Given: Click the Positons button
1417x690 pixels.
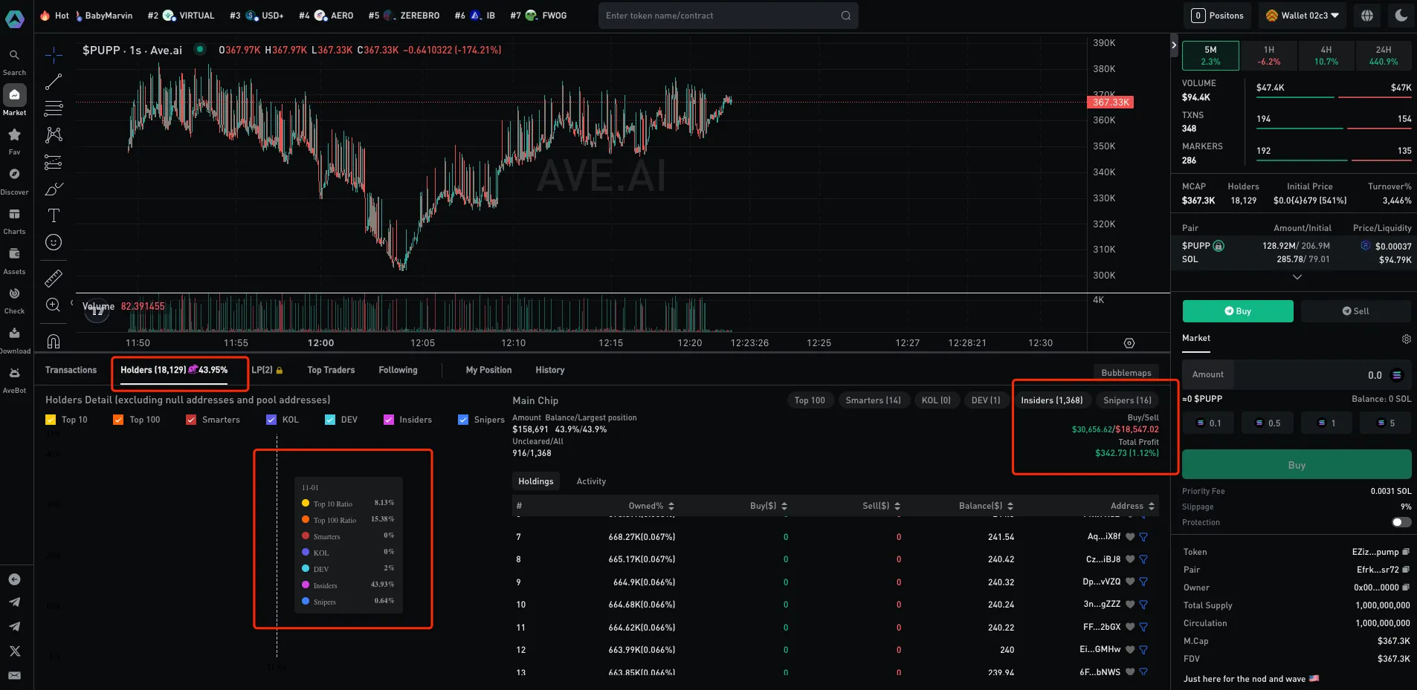Looking at the screenshot, I should tap(1218, 16).
